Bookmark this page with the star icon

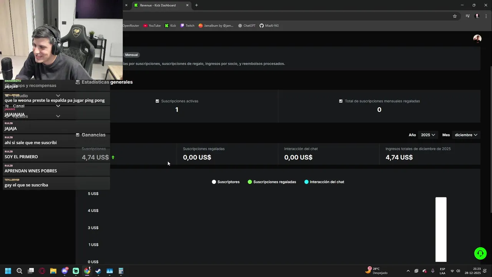[x=455, y=16]
